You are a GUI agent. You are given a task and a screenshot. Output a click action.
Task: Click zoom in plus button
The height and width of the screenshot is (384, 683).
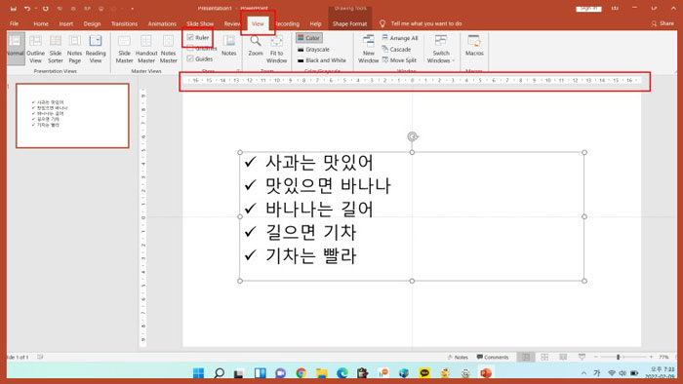click(651, 357)
